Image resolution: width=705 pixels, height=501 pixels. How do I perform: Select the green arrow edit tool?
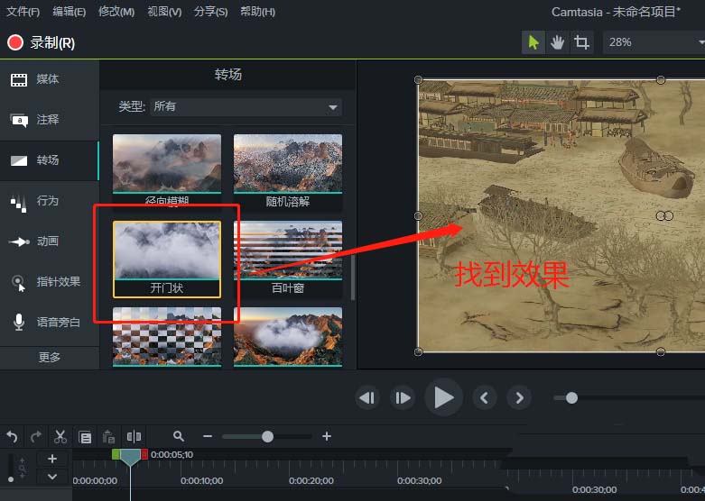(533, 42)
